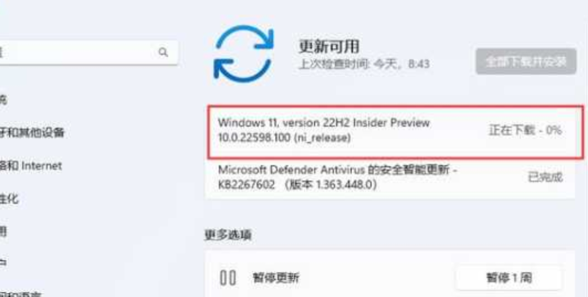
Task: Open the 暂停更新 option row
Action: click(x=390, y=278)
